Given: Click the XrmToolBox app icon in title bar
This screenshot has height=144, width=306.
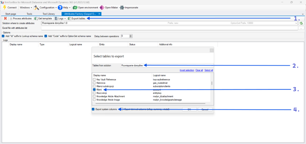Looking at the screenshot, I should tap(2, 2).
